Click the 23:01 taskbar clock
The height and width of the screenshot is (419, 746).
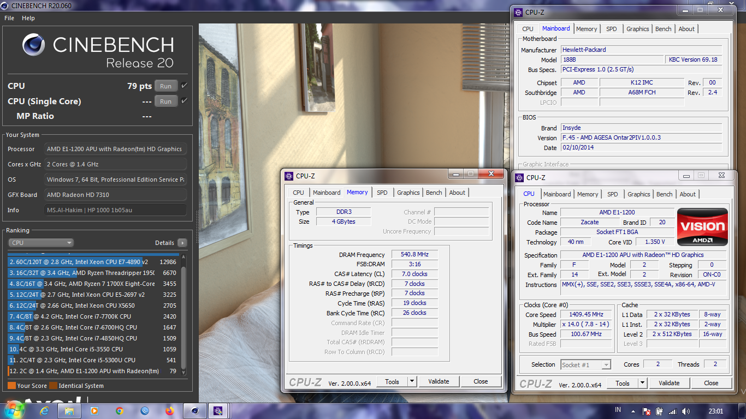715,410
